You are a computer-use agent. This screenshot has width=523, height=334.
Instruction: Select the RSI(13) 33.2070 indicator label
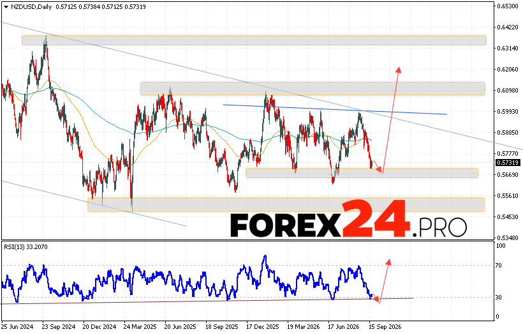tap(26, 247)
